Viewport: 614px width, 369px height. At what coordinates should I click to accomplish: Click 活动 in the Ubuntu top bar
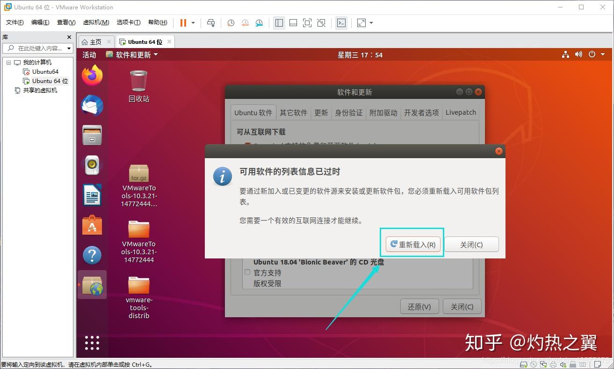click(89, 55)
